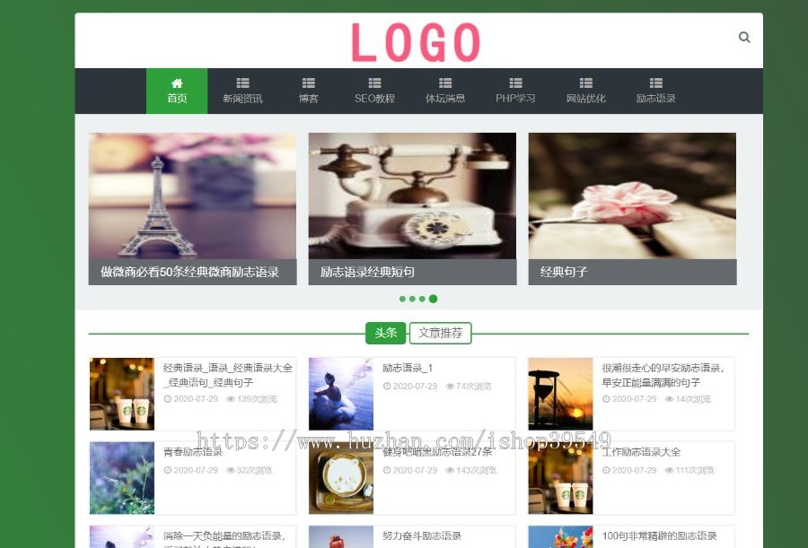This screenshot has width=808, height=548.
Task: Click the purple flowers thumbnail beside 青春励志语录
Action: click(122, 478)
